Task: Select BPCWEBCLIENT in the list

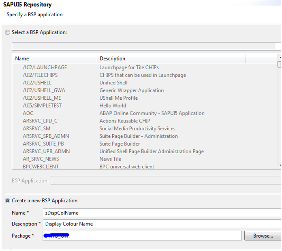Action: point(145,166)
